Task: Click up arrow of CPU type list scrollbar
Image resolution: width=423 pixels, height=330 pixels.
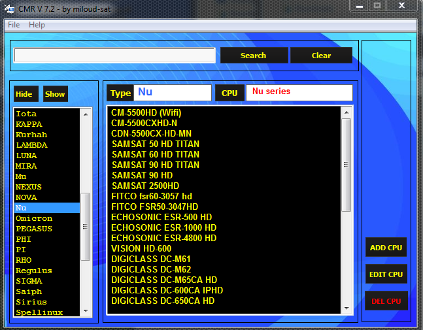Action: [x=86, y=114]
